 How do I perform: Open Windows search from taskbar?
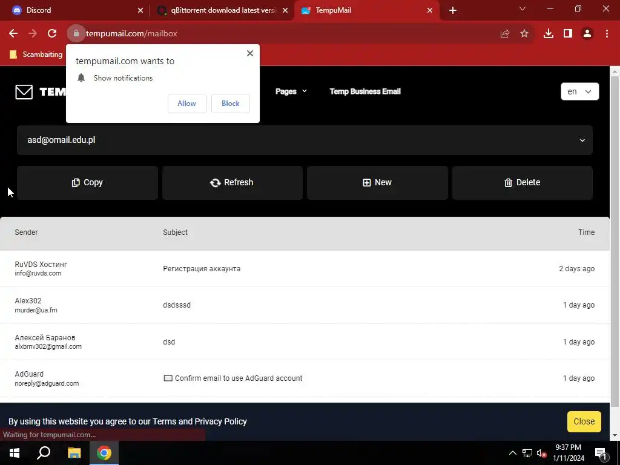[x=44, y=453]
